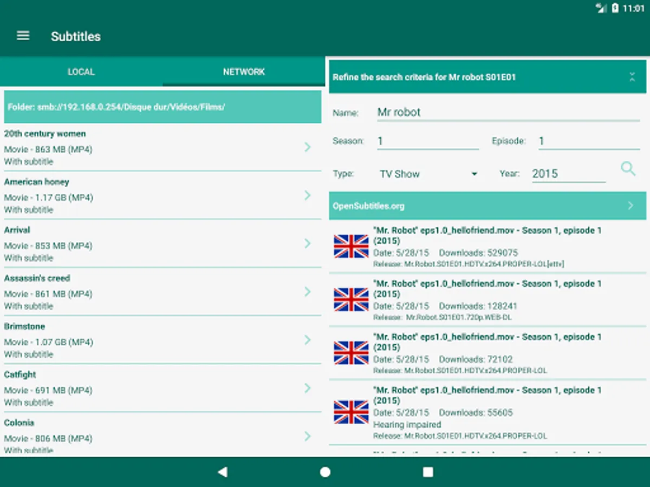
Task: Click the Episode input field
Action: point(589,141)
